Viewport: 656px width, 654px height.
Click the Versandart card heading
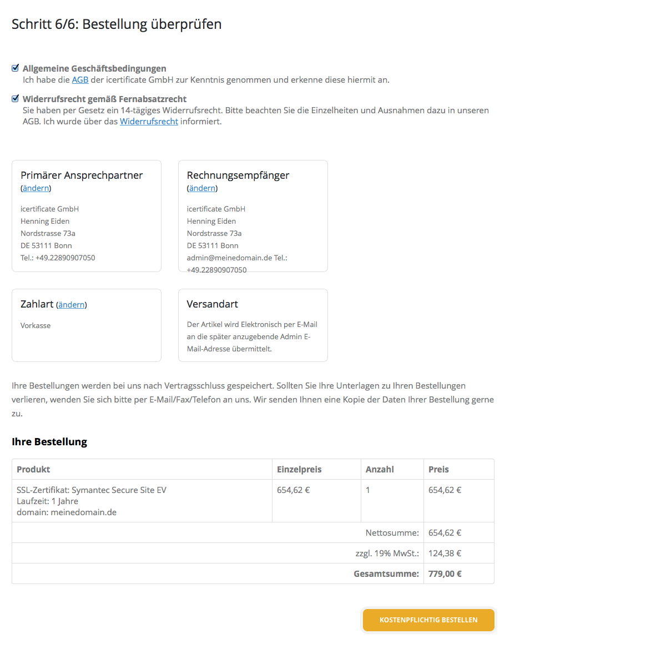(213, 304)
